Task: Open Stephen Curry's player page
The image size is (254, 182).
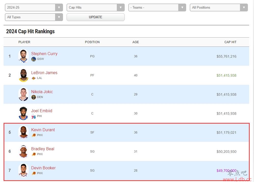Action: [x=44, y=54]
